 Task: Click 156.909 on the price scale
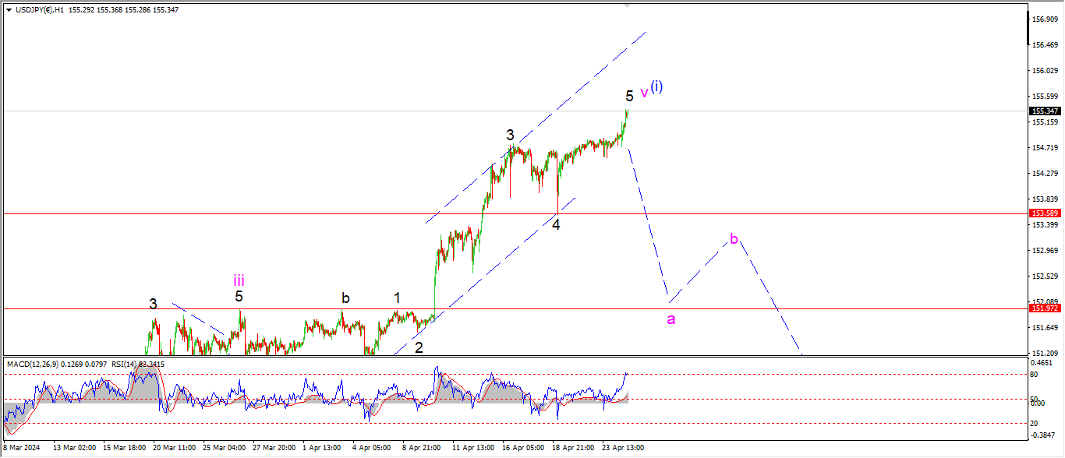click(x=1045, y=19)
